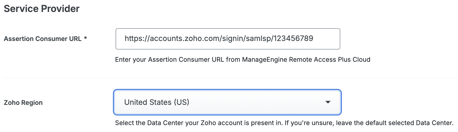Click the "Zoho Region" field label
Image resolution: width=458 pixels, height=132 pixels.
pyautogui.click(x=23, y=103)
